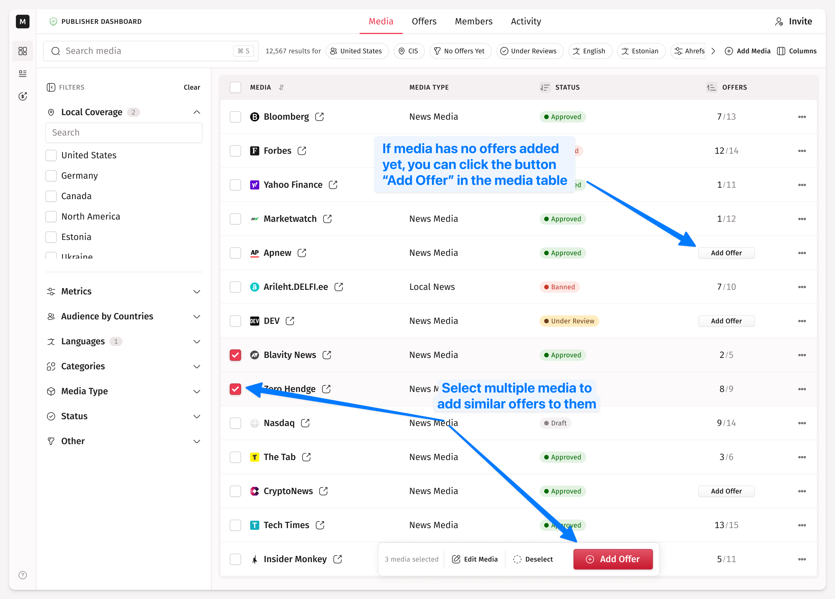835x599 pixels.
Task: Open the list view sidebar icon
Action: 23,74
